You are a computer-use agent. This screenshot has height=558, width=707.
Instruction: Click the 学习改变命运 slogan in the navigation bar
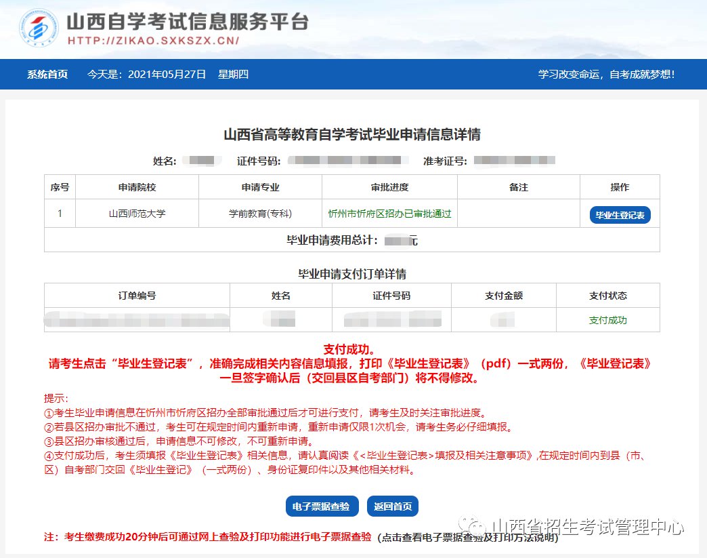(606, 75)
